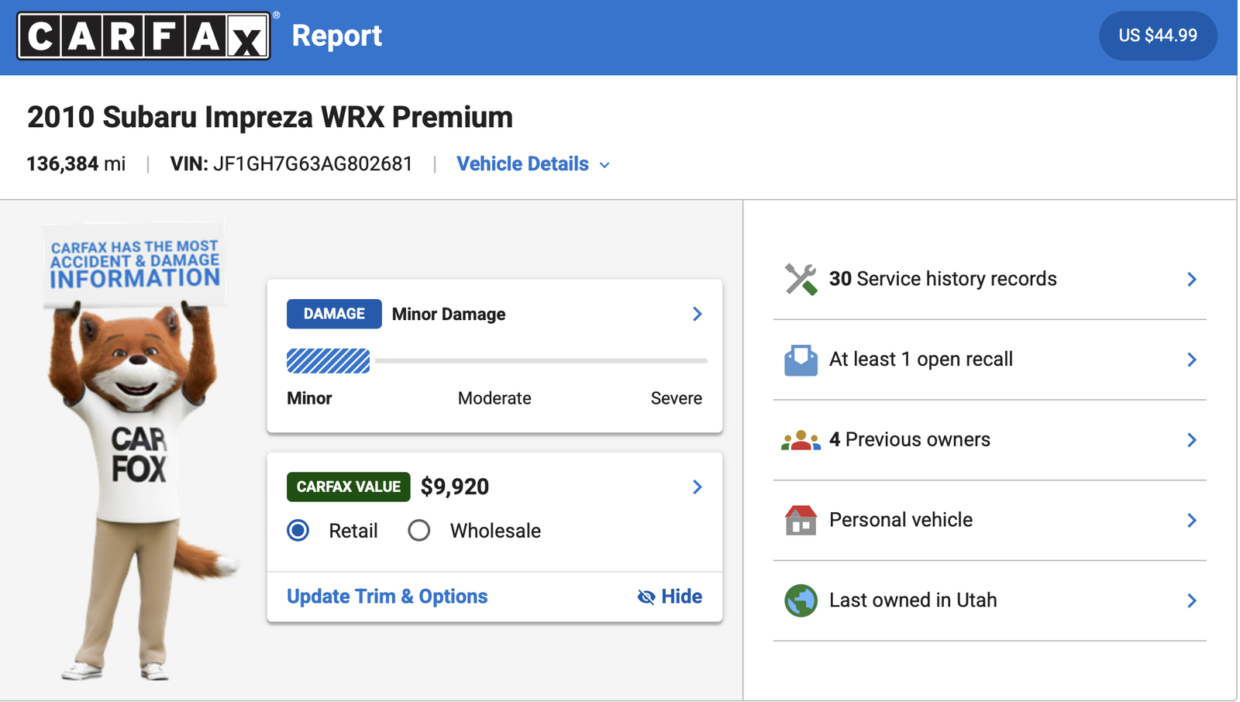The width and height of the screenshot is (1240, 702).
Task: Expand the Vehicle Details dropdown
Action: pos(532,164)
